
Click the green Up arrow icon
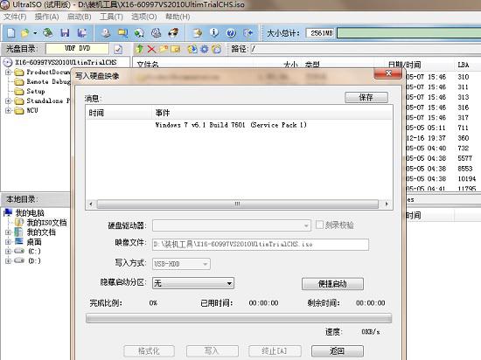[x=140, y=49]
